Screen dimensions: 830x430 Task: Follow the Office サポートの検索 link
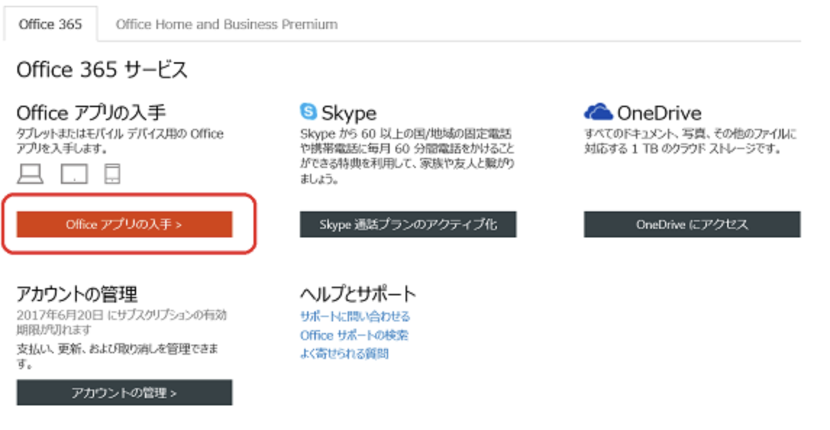(x=354, y=335)
